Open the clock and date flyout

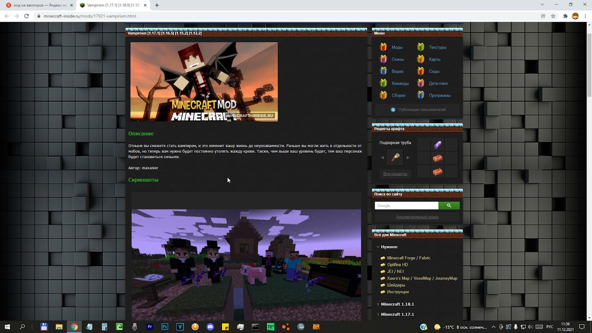click(x=565, y=327)
